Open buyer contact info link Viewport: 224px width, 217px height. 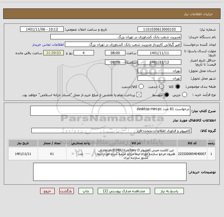[48, 45]
